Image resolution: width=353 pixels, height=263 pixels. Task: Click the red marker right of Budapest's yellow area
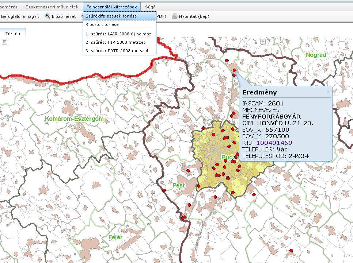pos(254,195)
